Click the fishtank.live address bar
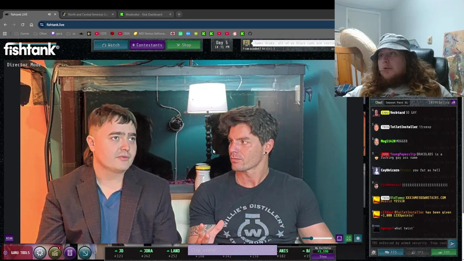Image resolution: width=464 pixels, height=261 pixels. tap(187, 25)
